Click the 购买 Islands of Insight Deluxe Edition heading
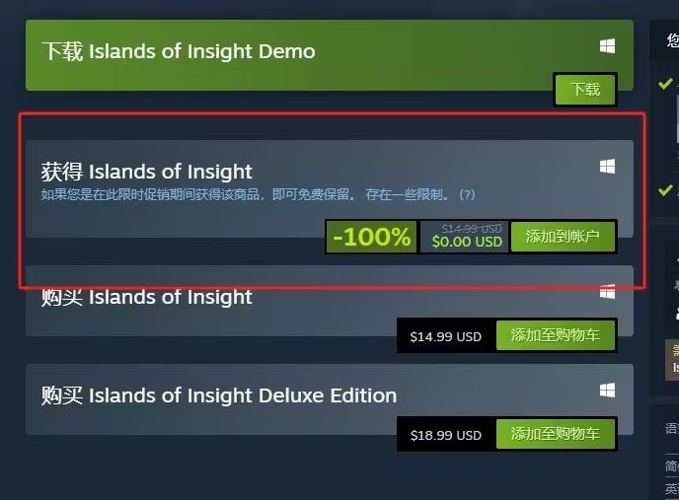 [x=219, y=395]
